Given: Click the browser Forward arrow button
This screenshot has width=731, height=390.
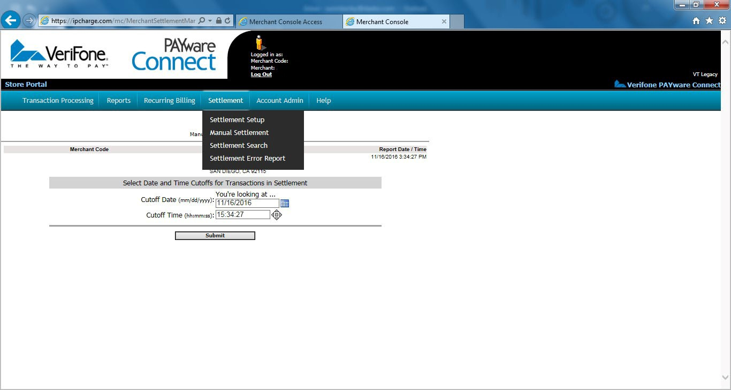Looking at the screenshot, I should click(29, 21).
